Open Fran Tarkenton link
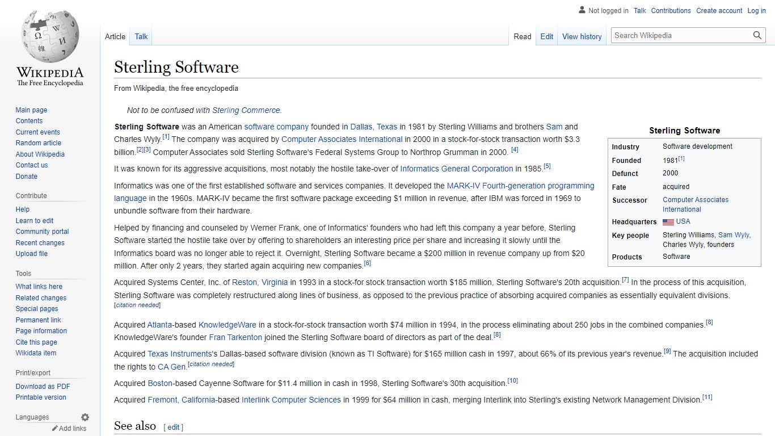The image size is (775, 436). [235, 337]
